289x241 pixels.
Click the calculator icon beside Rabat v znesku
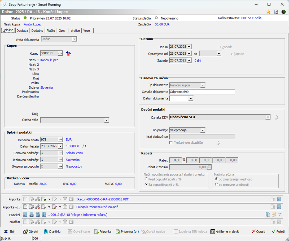click(x=209, y=167)
